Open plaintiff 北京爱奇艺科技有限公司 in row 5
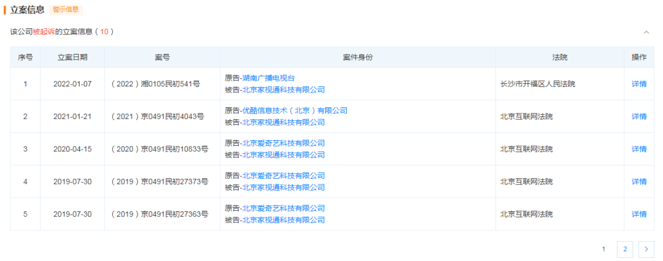The image size is (663, 261). click(283, 208)
